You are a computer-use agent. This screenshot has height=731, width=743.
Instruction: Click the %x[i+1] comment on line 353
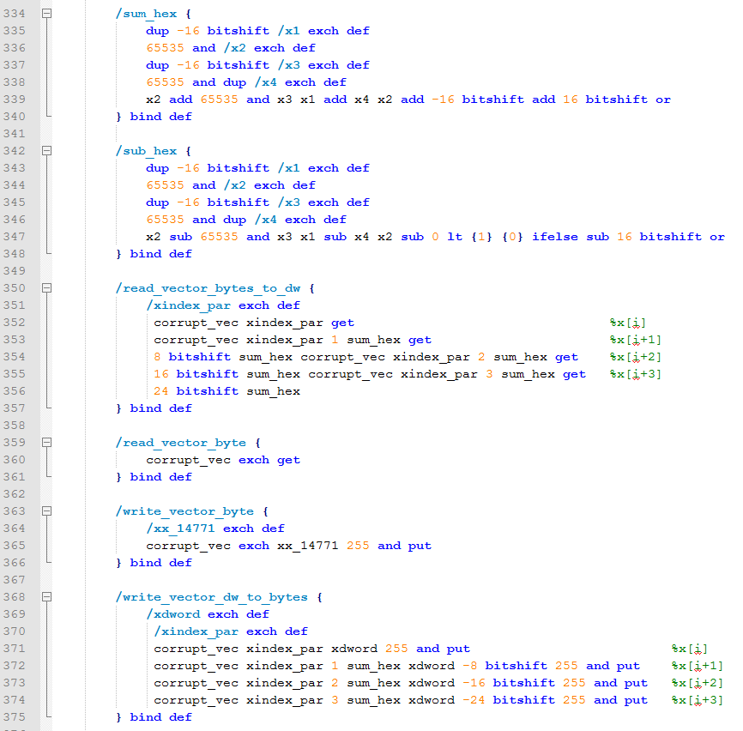636,340
